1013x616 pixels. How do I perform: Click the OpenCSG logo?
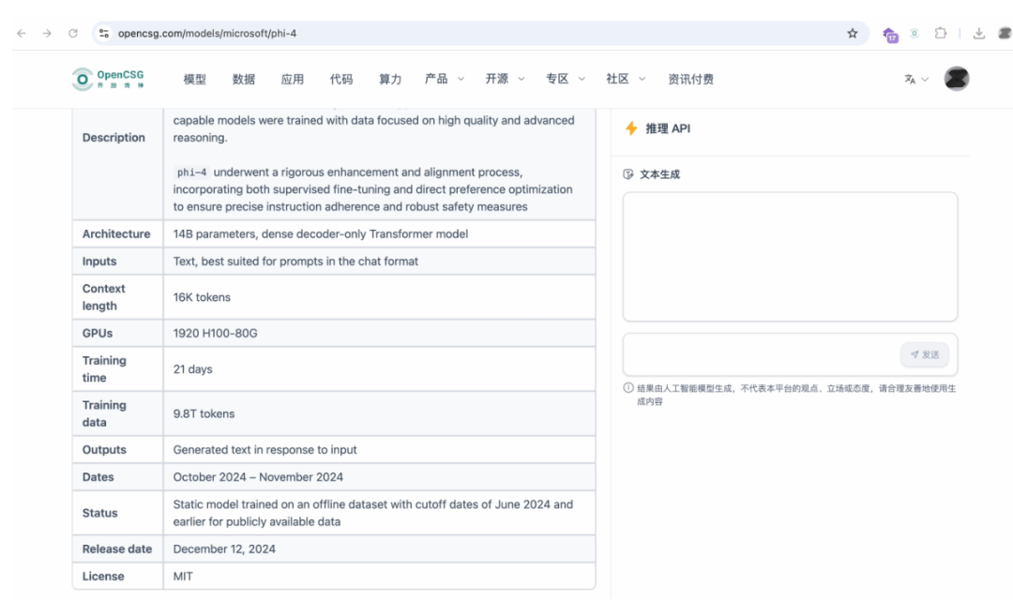point(108,79)
